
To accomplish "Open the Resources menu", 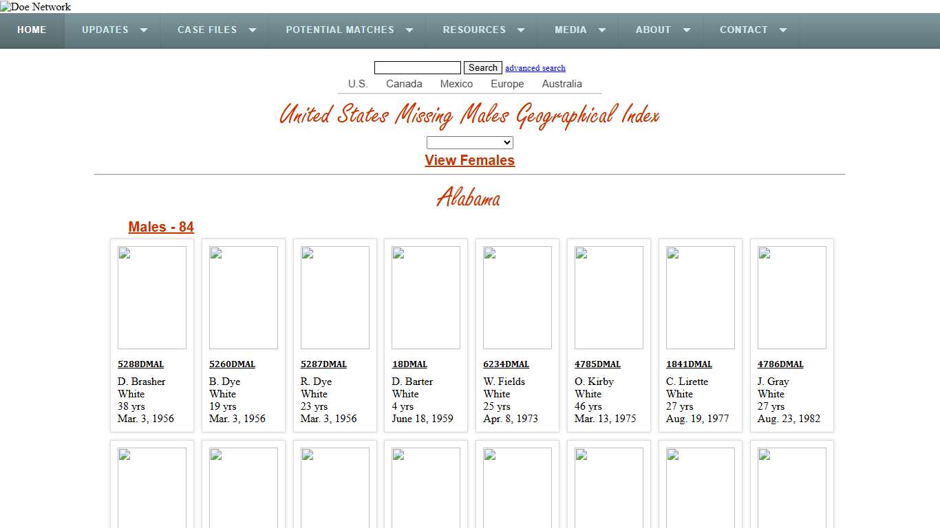I will (x=474, y=30).
